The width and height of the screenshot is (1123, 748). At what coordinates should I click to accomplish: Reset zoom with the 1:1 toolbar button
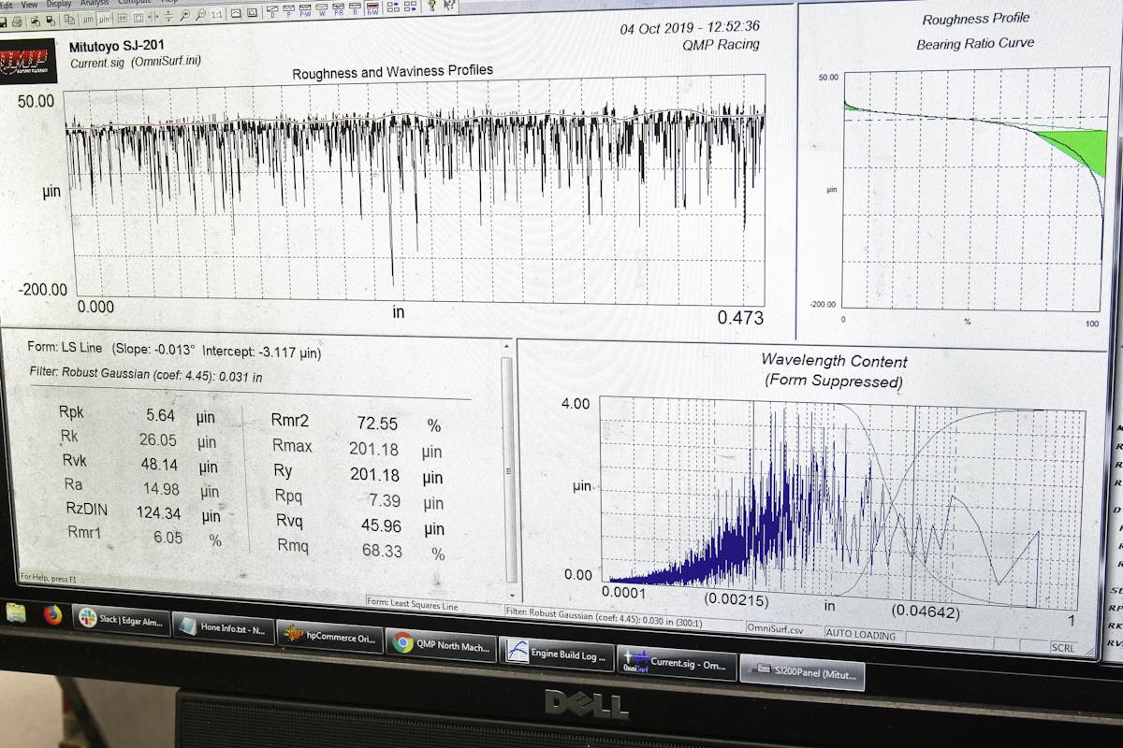pos(215,15)
